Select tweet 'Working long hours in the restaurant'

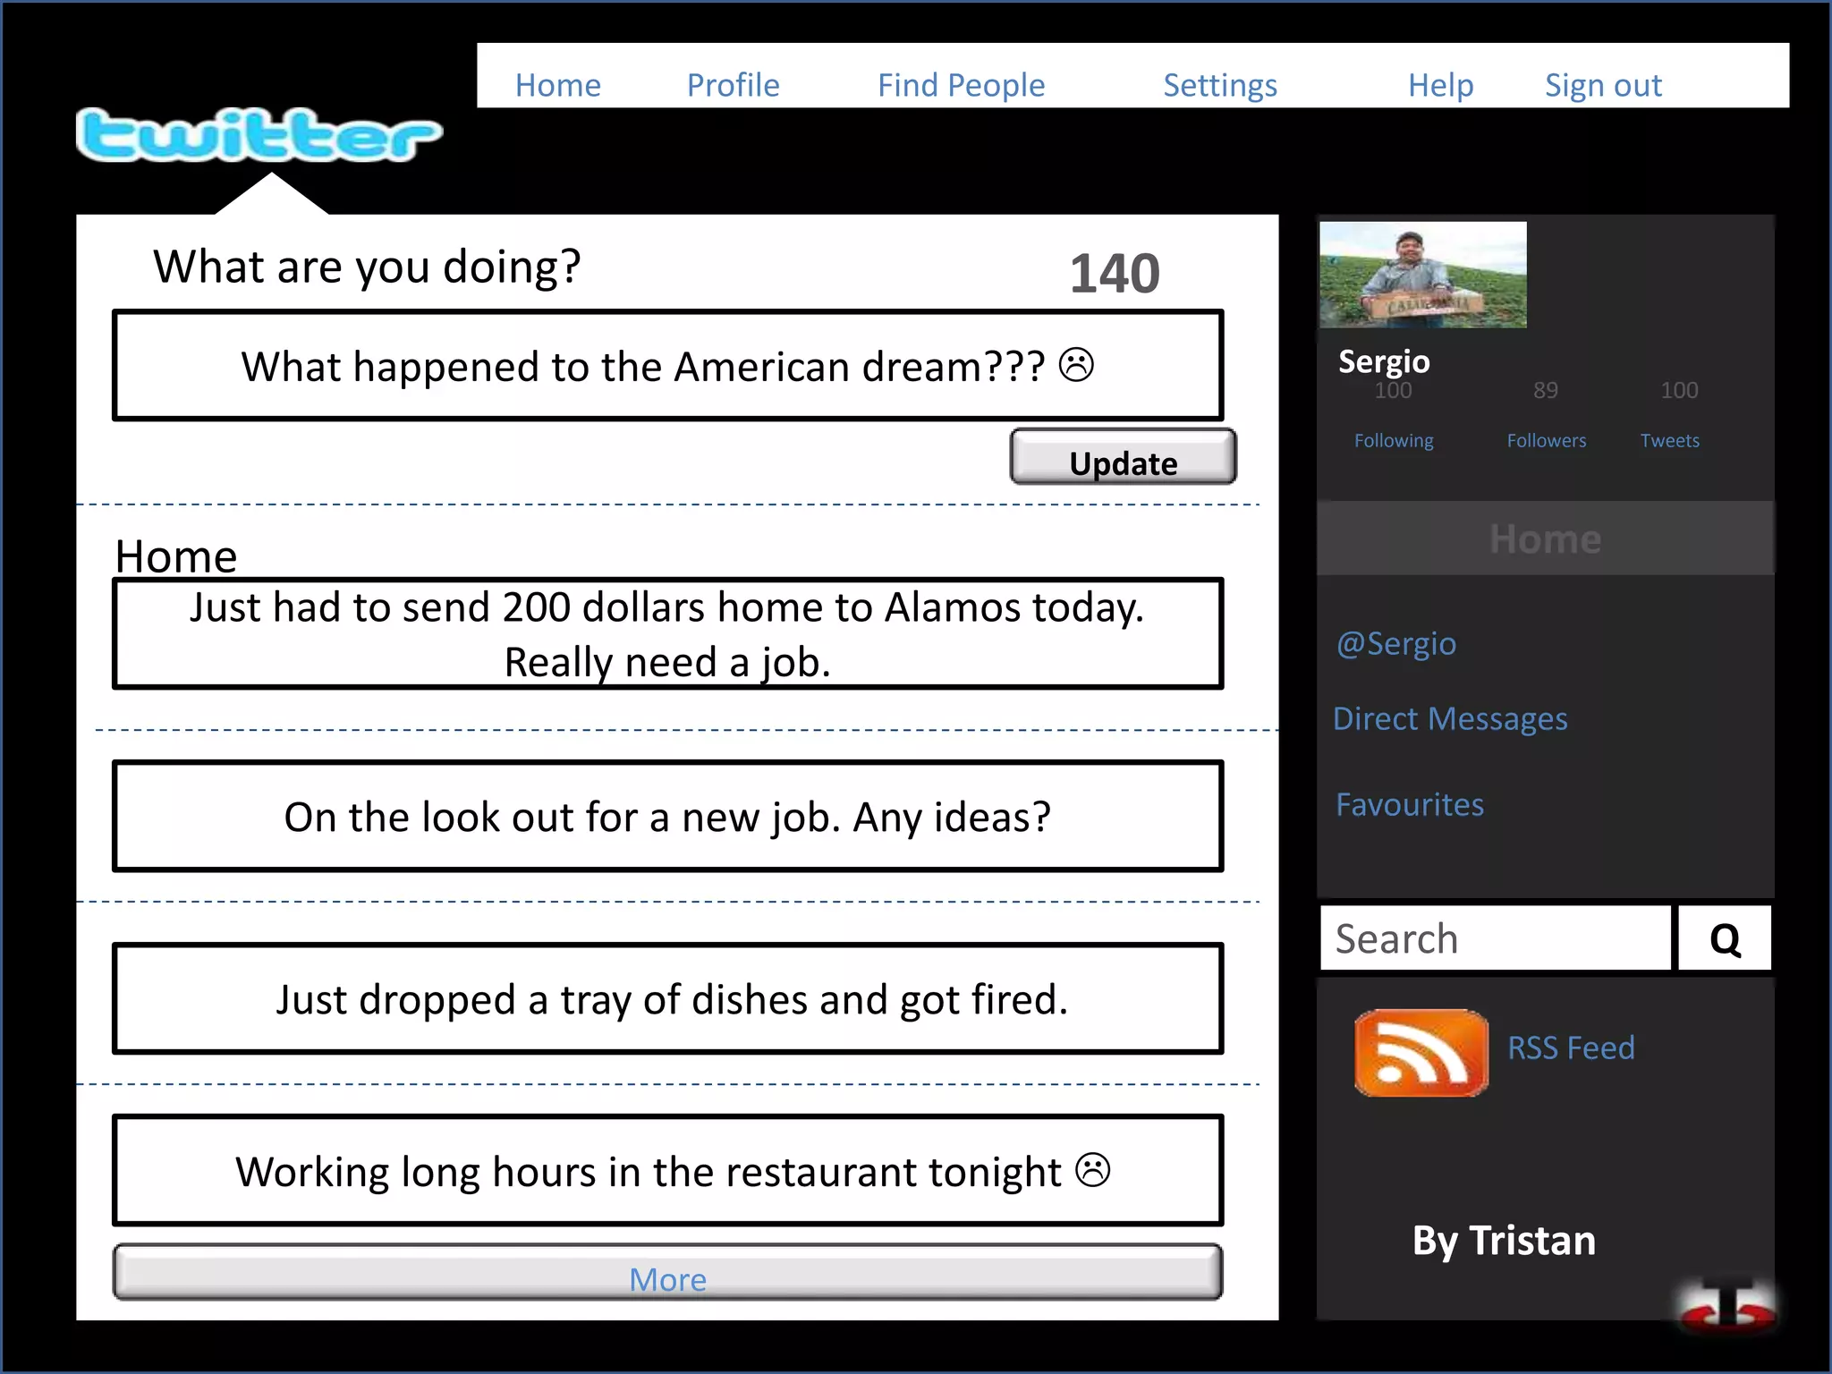click(667, 1170)
